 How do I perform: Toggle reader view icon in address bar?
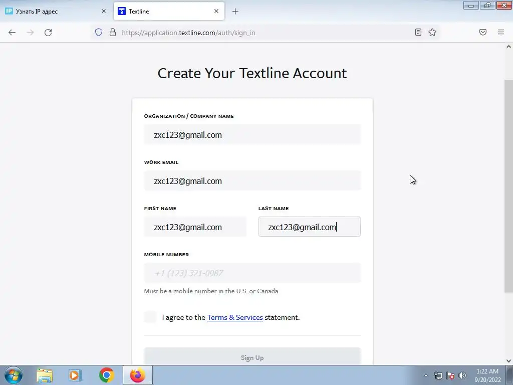click(x=418, y=32)
